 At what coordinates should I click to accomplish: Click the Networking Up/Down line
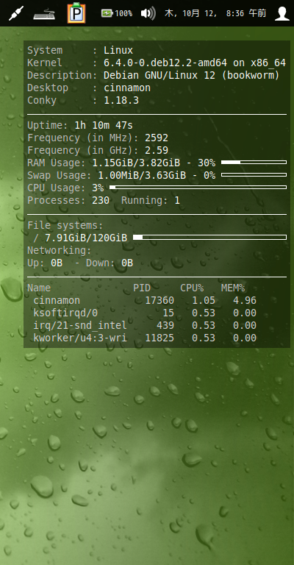coord(80,263)
